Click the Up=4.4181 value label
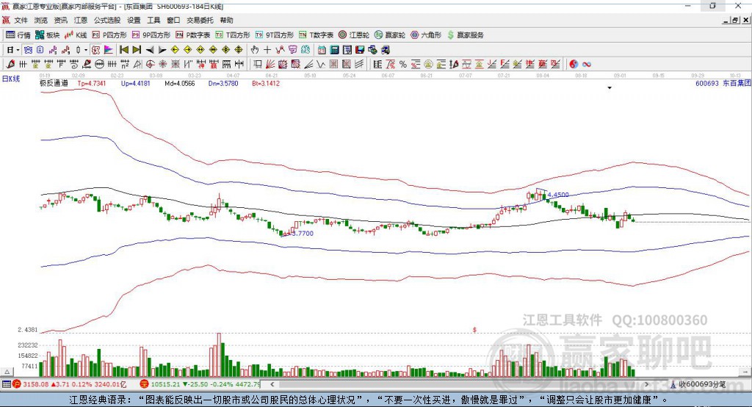 tap(135, 83)
